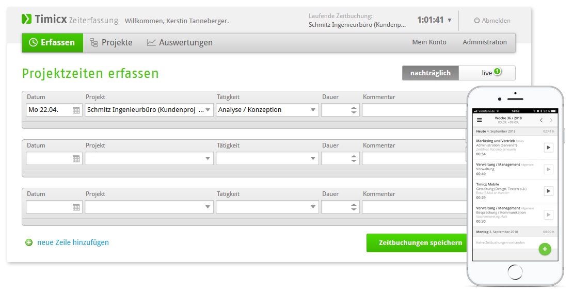The width and height of the screenshot is (573, 294).
Task: Click neue Zeile hinzufügen link
Action: tap(73, 242)
